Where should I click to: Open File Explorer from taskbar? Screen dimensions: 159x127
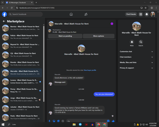click(x=74, y=124)
